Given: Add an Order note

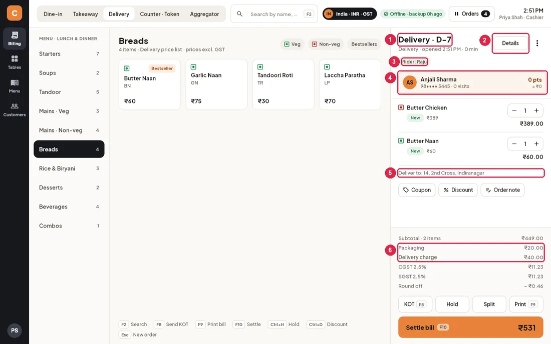Looking at the screenshot, I should click(x=502, y=190).
